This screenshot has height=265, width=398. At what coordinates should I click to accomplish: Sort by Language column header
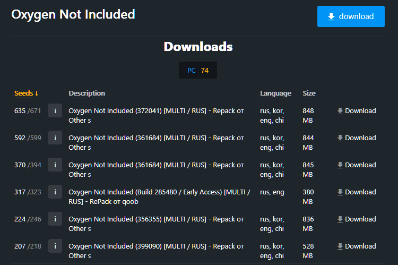pyautogui.click(x=275, y=93)
